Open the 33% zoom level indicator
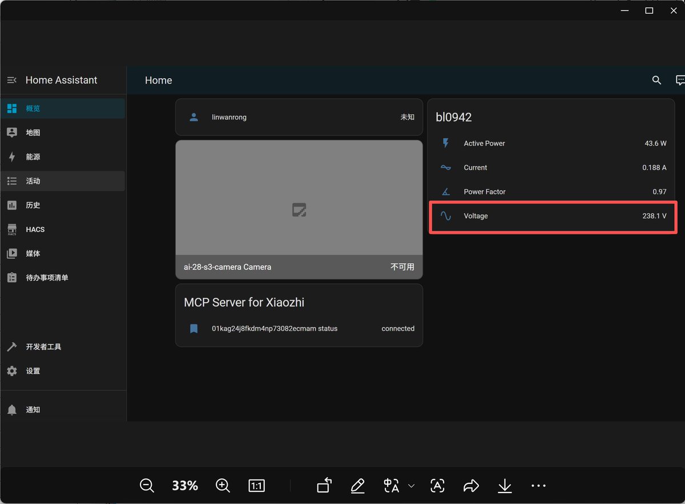The image size is (685, 504). point(185,486)
